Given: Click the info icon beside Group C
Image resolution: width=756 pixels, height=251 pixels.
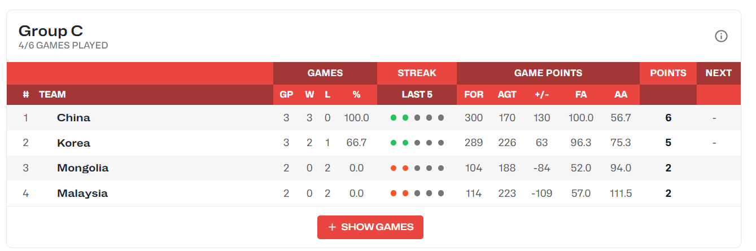Looking at the screenshot, I should click(x=721, y=36).
